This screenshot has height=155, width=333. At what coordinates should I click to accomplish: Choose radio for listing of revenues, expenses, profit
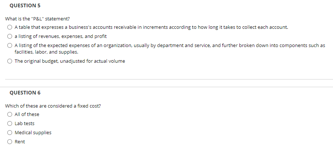(x=10, y=36)
